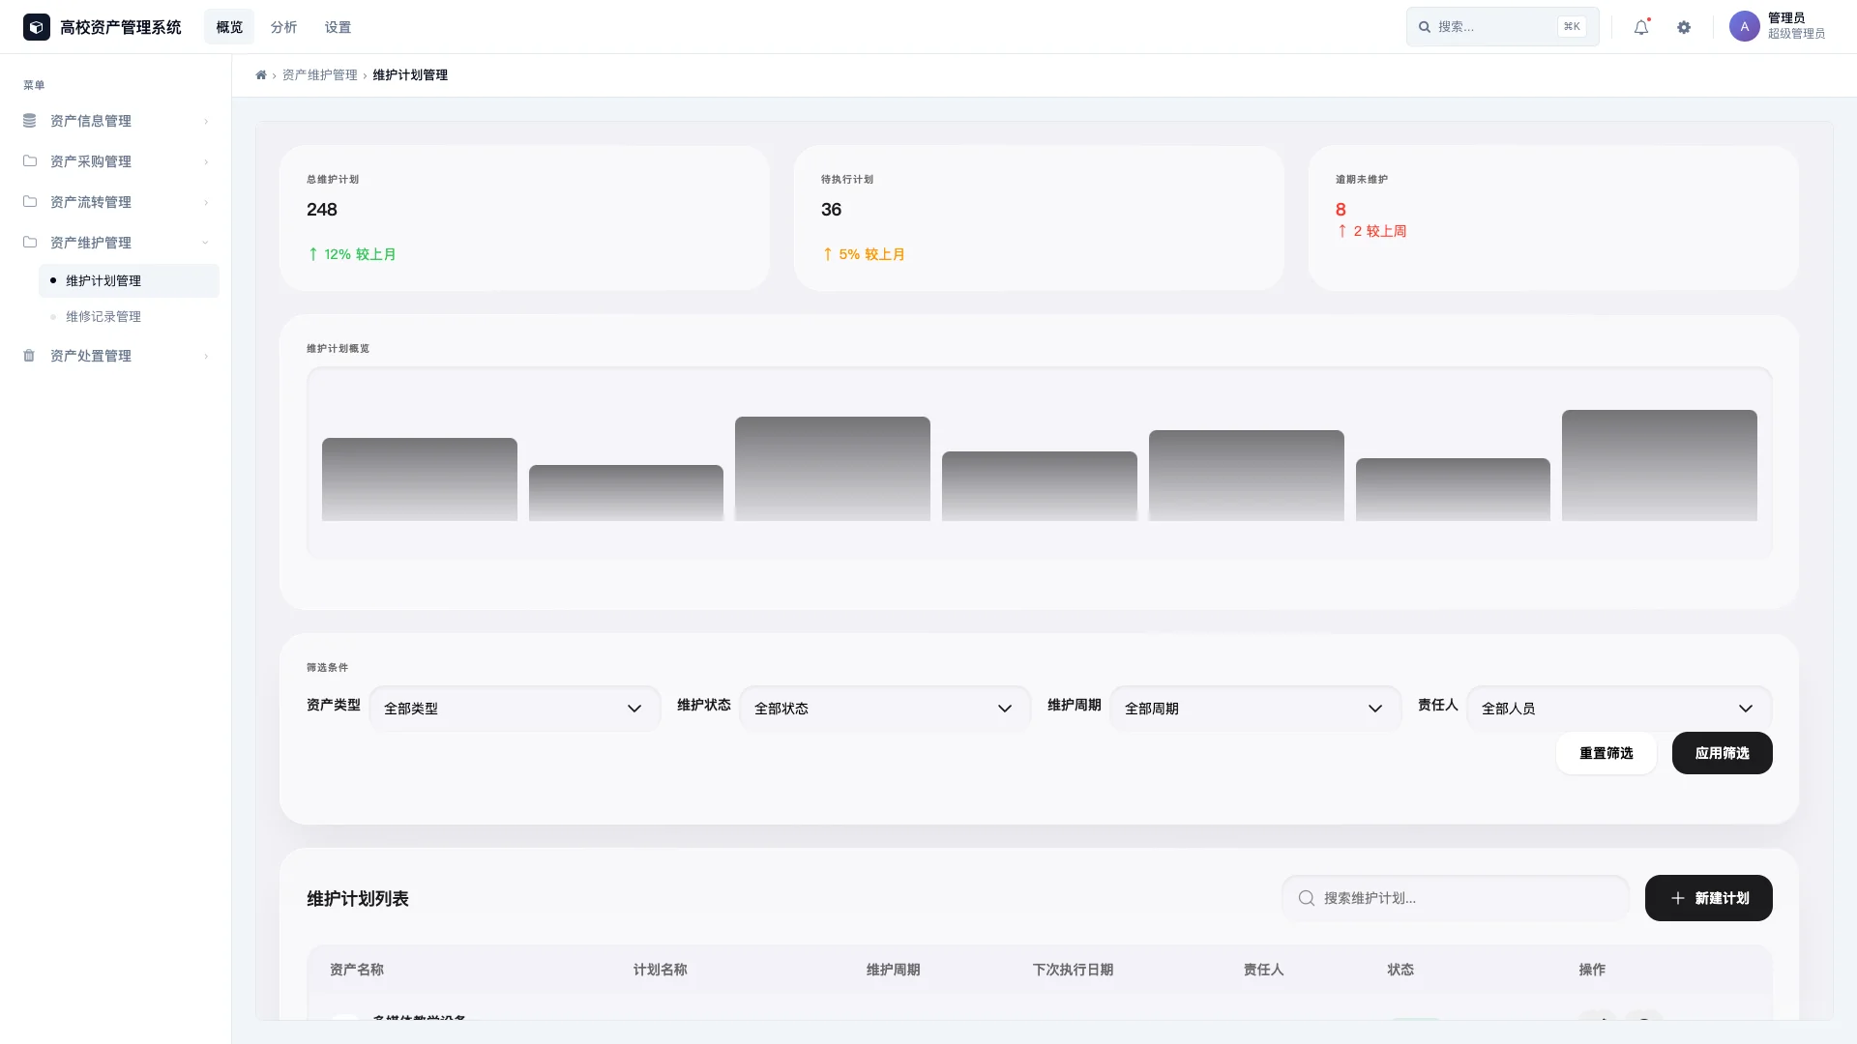Open the 全部类型 dropdown
The height and width of the screenshot is (1044, 1857).
tap(515, 708)
